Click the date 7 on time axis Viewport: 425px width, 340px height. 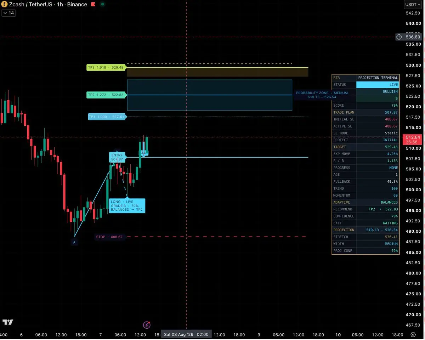(x=101, y=334)
